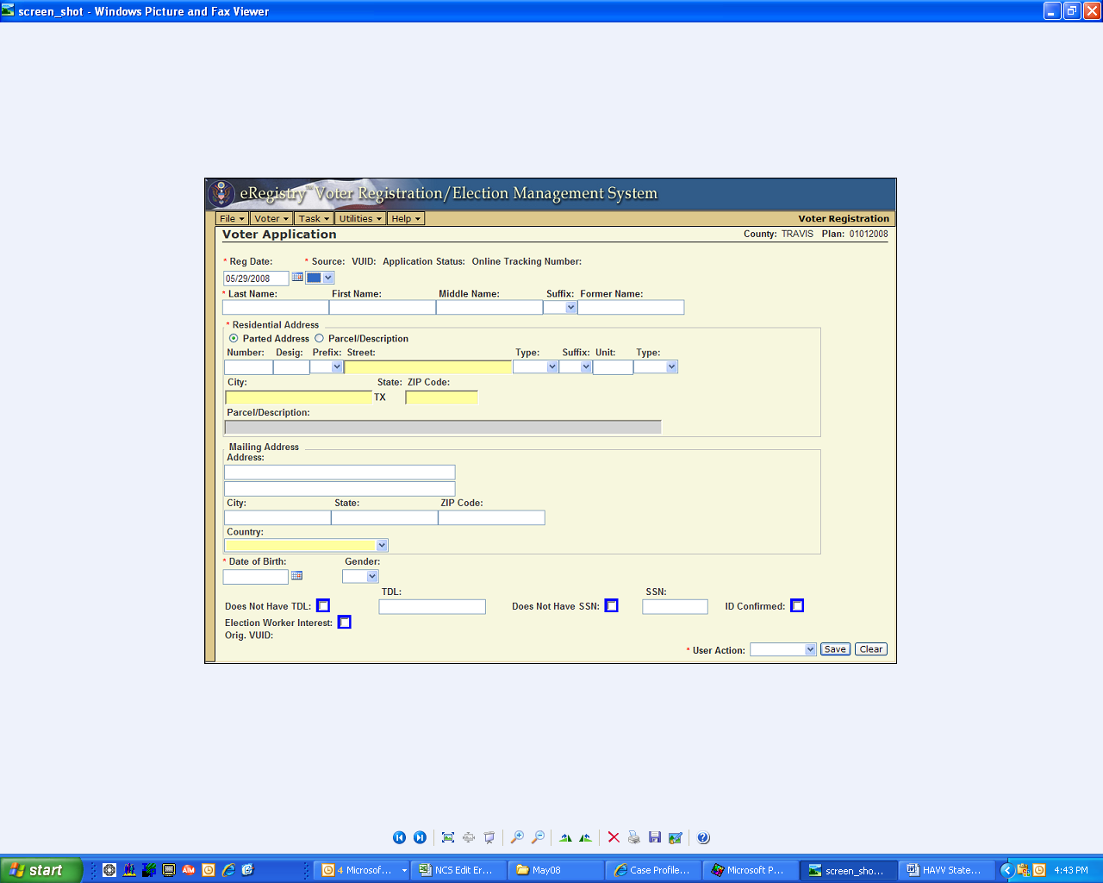Expand the residential address Suffix dropdown
This screenshot has width=1103, height=883.
tap(576, 366)
